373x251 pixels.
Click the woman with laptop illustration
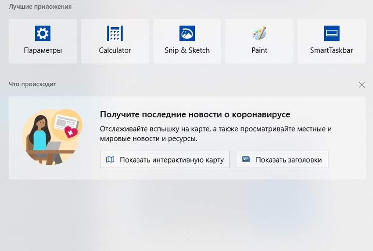[x=52, y=137]
